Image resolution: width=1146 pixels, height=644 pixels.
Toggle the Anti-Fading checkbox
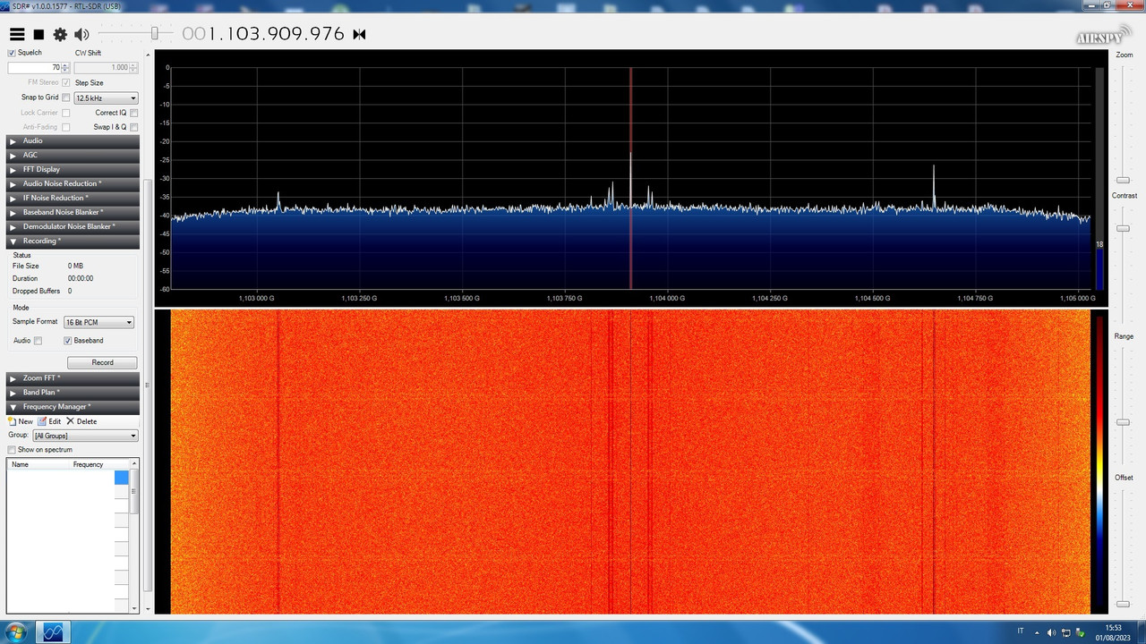[x=65, y=127]
